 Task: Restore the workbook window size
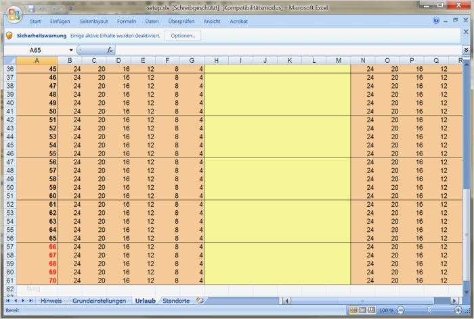pyautogui.click(x=455, y=20)
